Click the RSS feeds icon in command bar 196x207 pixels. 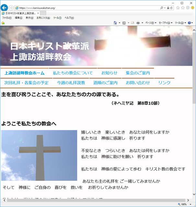pos(124,23)
